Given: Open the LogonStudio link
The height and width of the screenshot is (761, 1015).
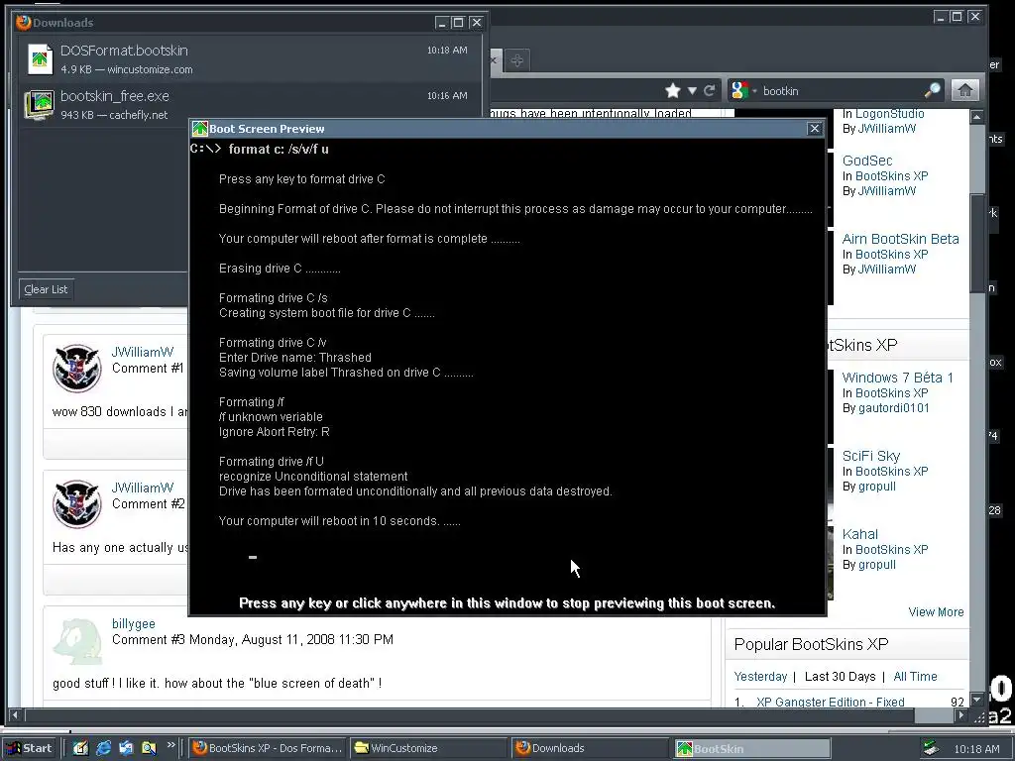Looking at the screenshot, I should pyautogui.click(x=889, y=114).
